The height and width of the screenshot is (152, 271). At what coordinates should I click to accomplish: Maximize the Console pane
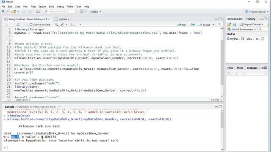(x=220, y=106)
